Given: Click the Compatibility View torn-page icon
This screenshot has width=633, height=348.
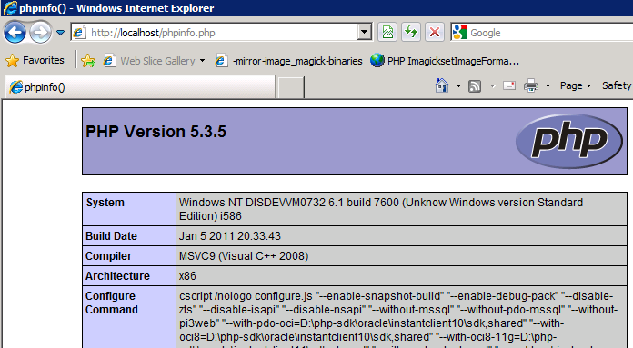Looking at the screenshot, I should click(387, 32).
